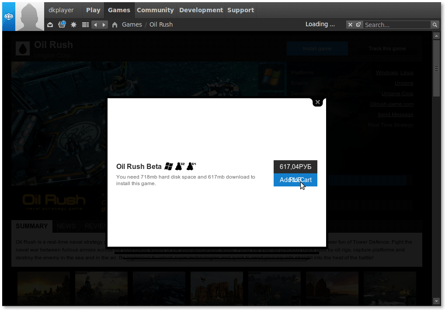
Task: Add Oil Rush Beta to cart
Action: click(x=296, y=180)
